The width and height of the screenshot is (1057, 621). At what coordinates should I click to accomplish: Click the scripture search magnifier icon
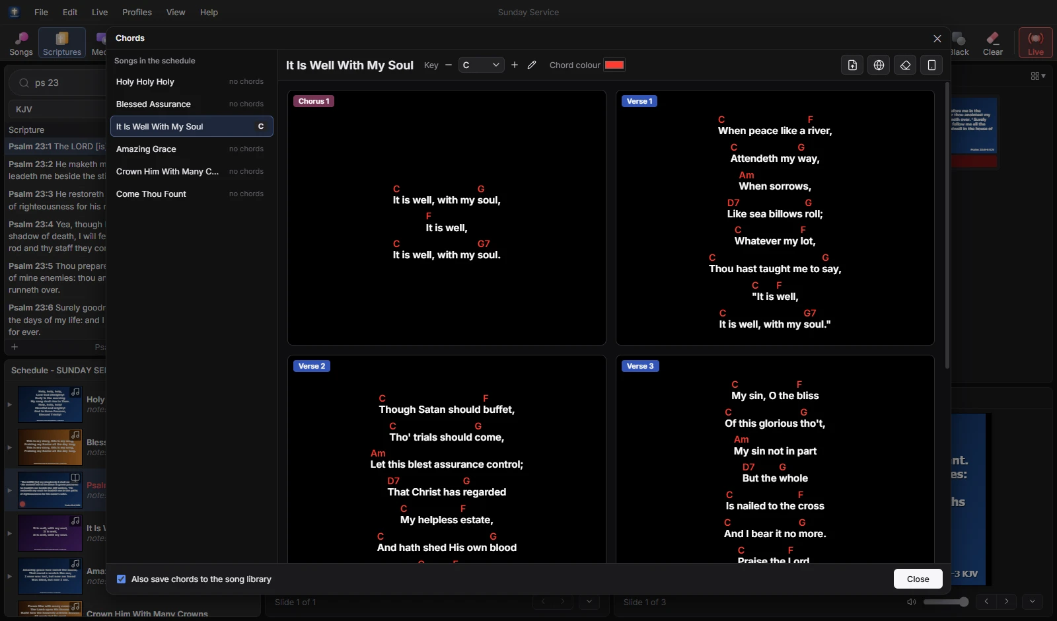coord(24,83)
